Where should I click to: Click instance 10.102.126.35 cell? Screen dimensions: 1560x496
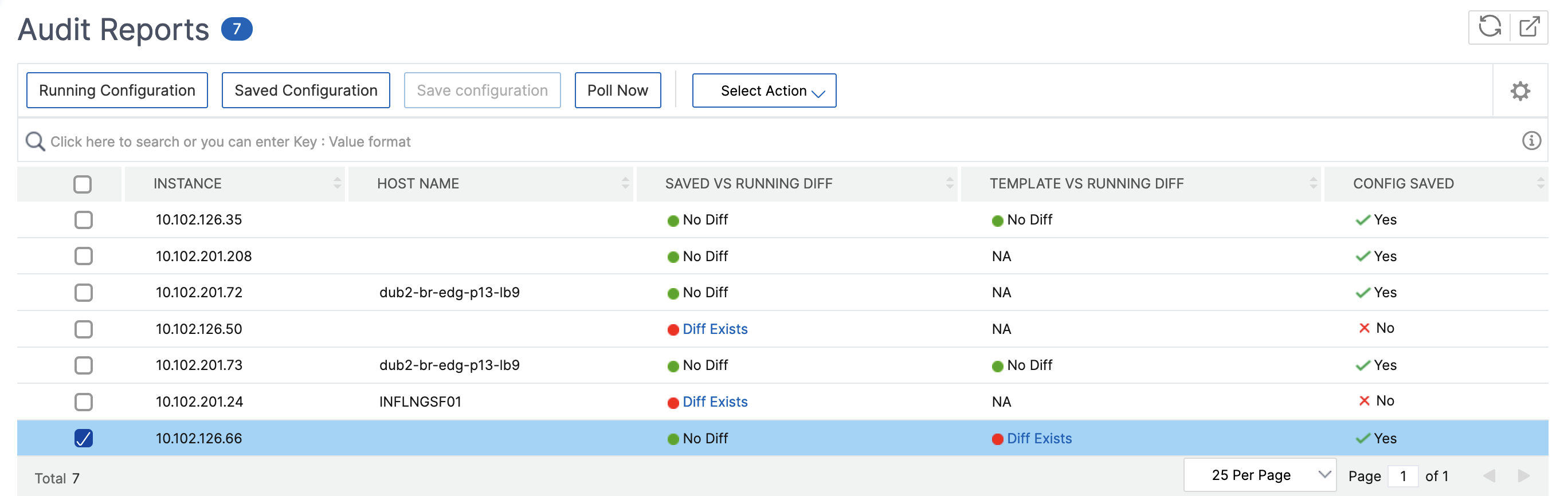pos(199,219)
